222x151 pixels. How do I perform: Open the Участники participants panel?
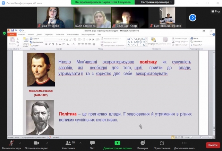tap(68, 143)
